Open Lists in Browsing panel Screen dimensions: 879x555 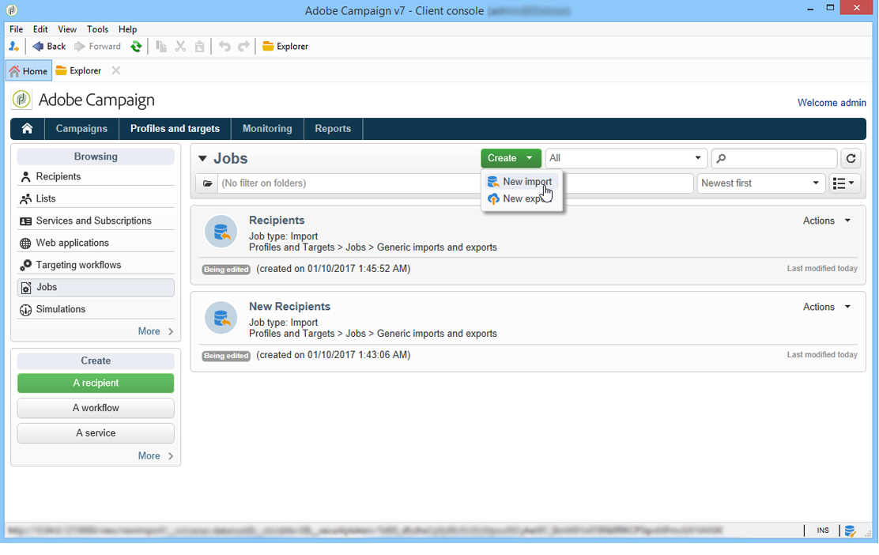(x=96, y=198)
